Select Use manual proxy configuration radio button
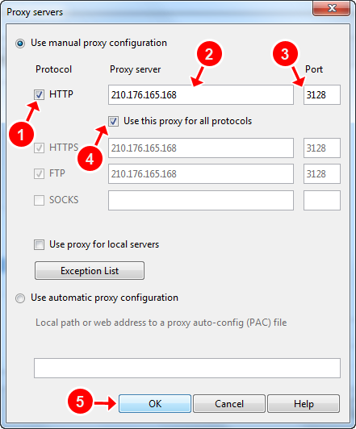Viewport: 356px width, 429px height. [x=20, y=44]
